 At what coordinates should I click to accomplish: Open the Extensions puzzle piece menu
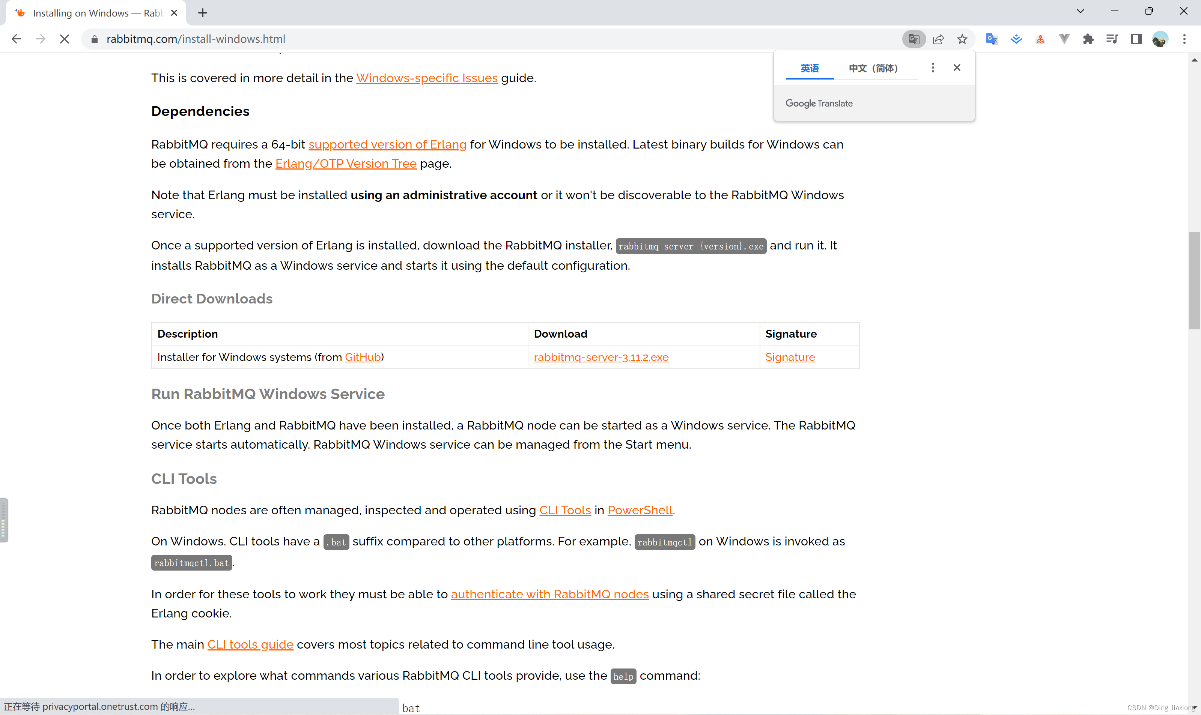[x=1088, y=39]
